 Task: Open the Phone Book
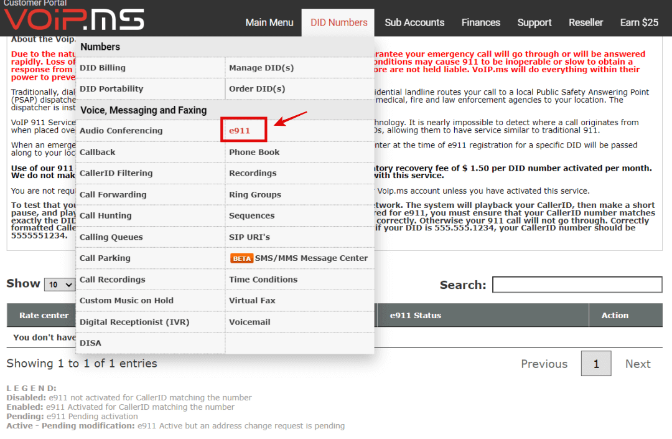(253, 152)
